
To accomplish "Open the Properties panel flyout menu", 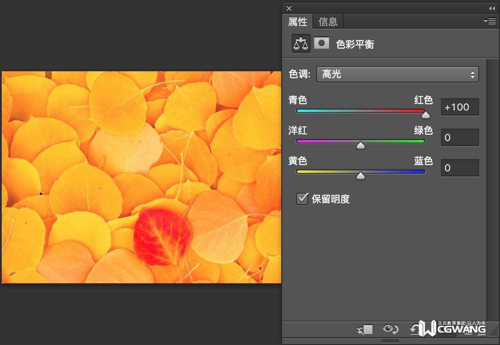I will [490, 21].
